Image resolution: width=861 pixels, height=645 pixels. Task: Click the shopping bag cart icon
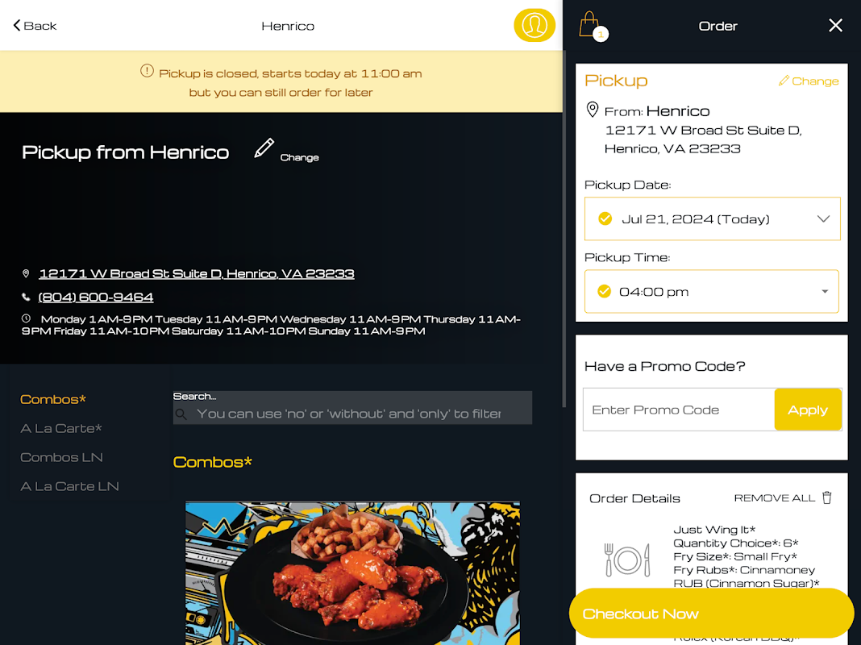[590, 25]
